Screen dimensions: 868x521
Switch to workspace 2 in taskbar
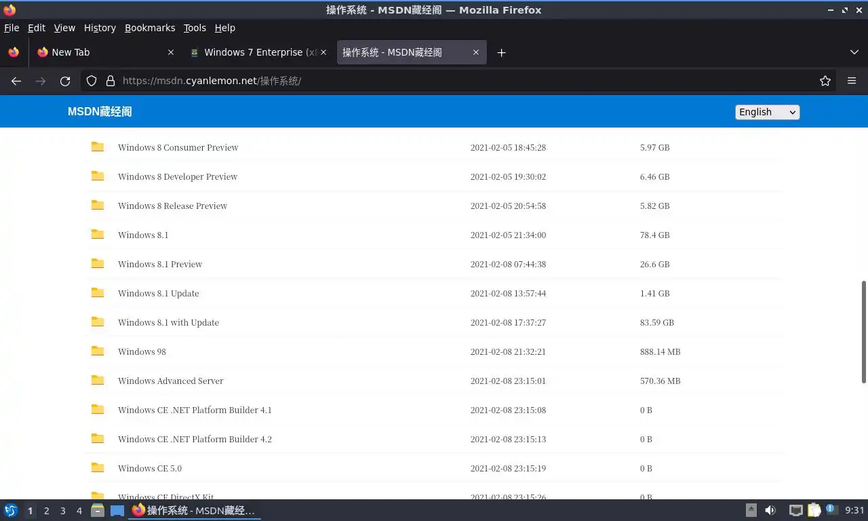(x=46, y=510)
